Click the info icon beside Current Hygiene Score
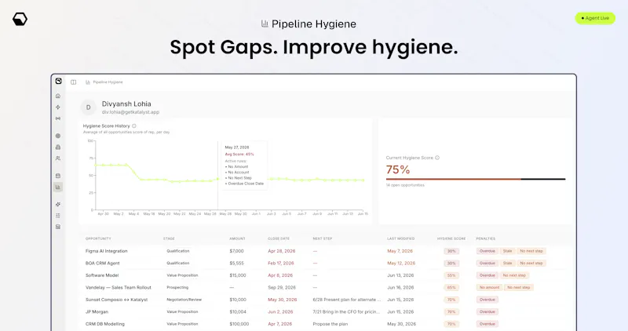Viewport: 628px width, 331px height. coord(437,158)
